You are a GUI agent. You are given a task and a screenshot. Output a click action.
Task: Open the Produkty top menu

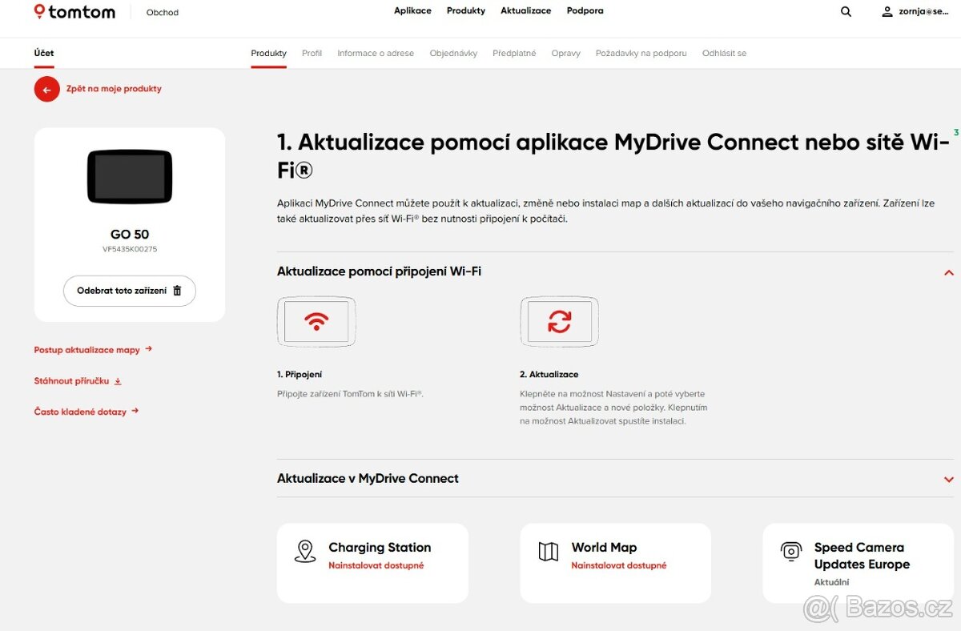466,10
